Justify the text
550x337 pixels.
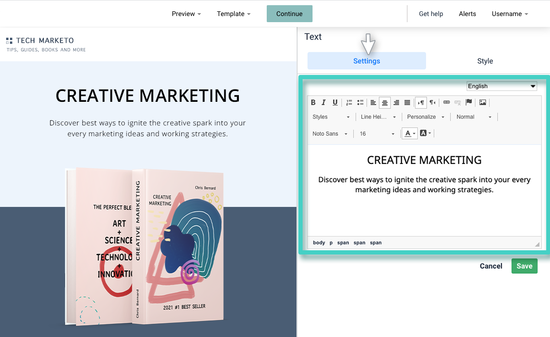[407, 102]
